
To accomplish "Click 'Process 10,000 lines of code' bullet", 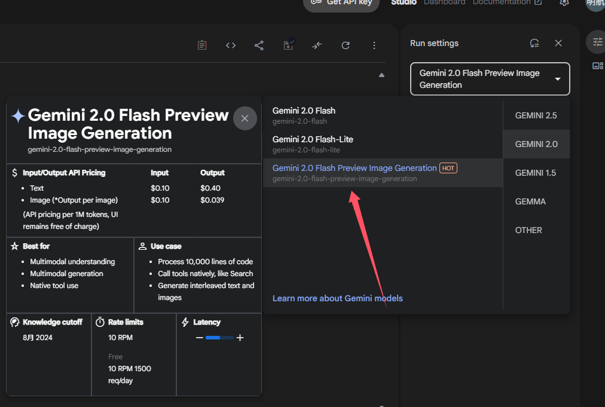I will pyautogui.click(x=205, y=262).
